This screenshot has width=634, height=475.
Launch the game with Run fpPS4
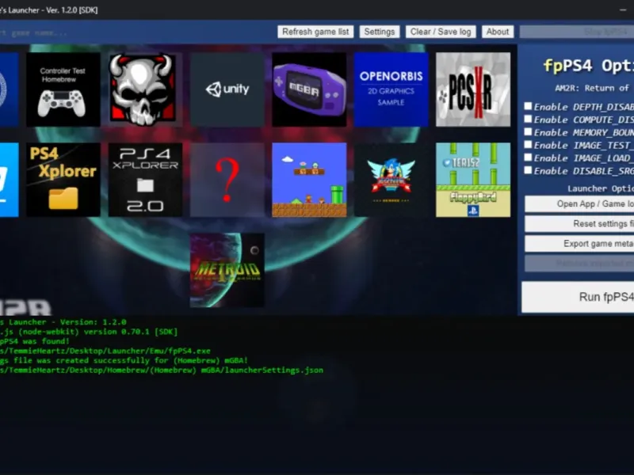(x=578, y=298)
